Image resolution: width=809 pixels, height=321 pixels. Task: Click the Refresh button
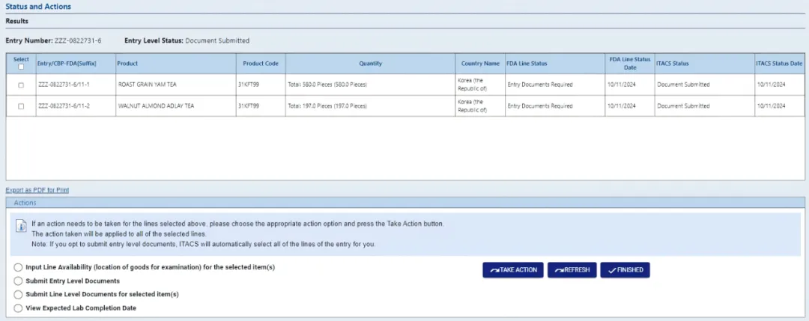[572, 270]
